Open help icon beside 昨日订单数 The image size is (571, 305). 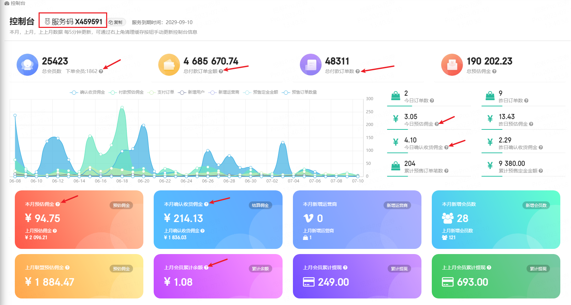click(x=526, y=101)
